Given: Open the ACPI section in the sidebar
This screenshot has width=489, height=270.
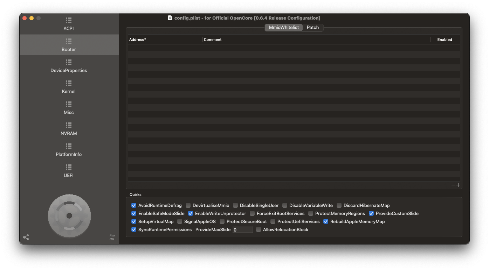Looking at the screenshot, I should click(68, 24).
